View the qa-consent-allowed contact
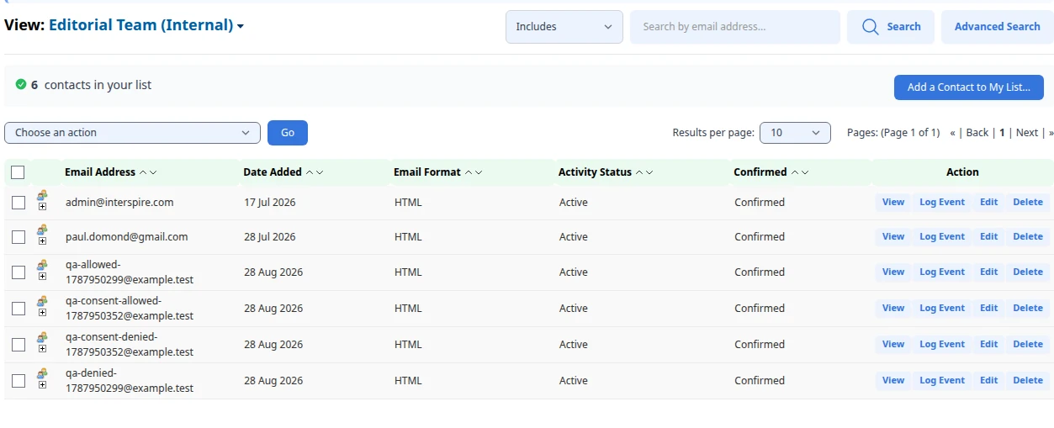 pos(893,309)
